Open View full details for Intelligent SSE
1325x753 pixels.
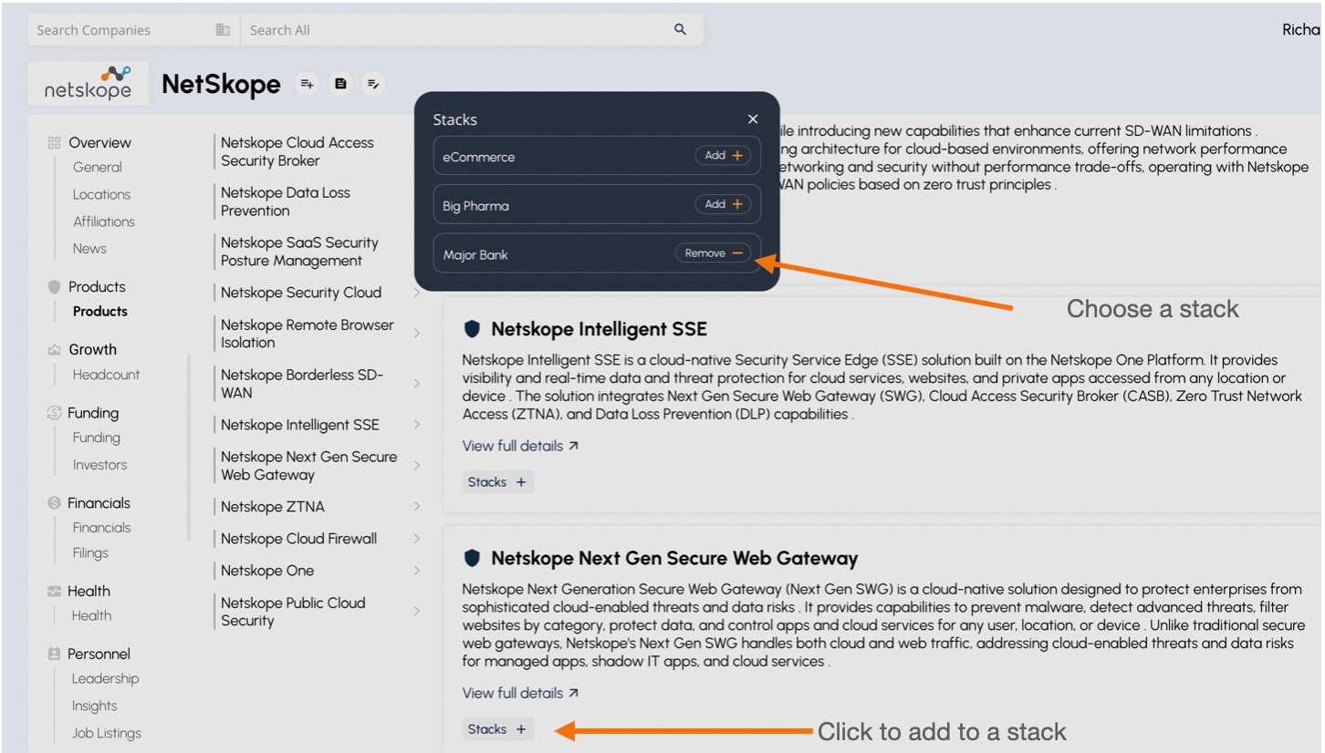point(520,446)
